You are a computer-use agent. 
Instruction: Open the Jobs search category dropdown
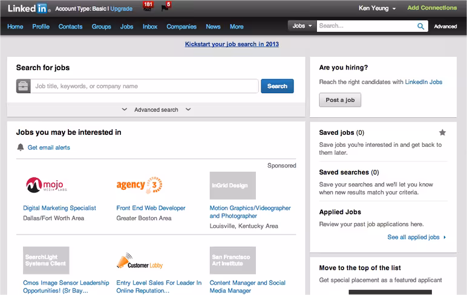[302, 26]
